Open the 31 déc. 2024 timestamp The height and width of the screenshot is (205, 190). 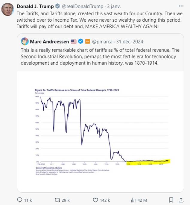point(130,42)
